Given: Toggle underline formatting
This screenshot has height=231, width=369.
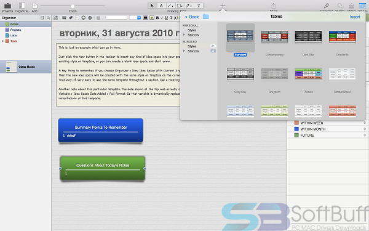Looking at the screenshot, I should click(x=167, y=18).
